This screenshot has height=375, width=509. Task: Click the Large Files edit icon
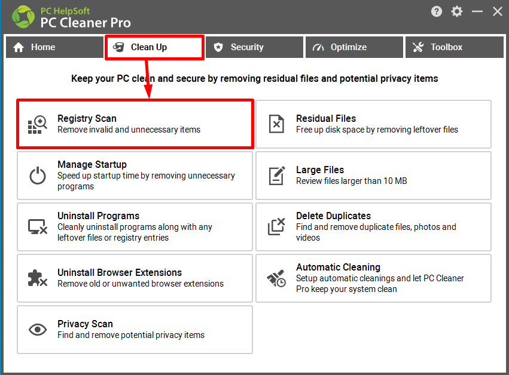277,176
